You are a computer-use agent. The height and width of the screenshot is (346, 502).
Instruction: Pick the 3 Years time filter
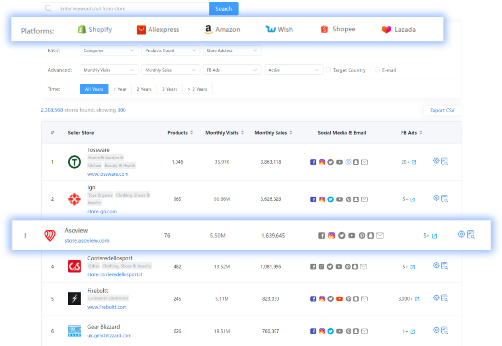[169, 89]
